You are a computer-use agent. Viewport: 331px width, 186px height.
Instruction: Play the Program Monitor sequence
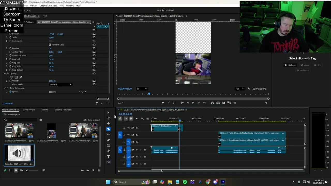click(193, 103)
